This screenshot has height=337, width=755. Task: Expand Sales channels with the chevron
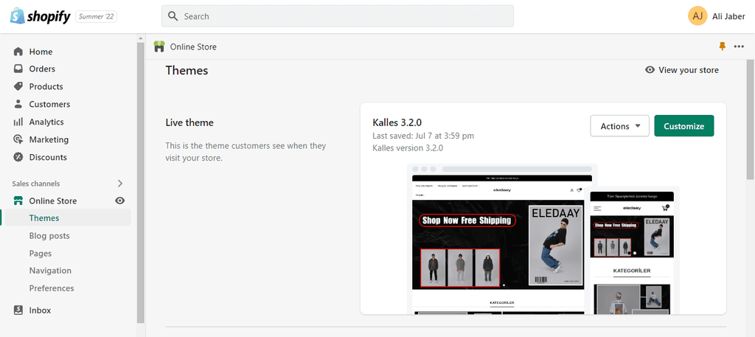coord(120,184)
